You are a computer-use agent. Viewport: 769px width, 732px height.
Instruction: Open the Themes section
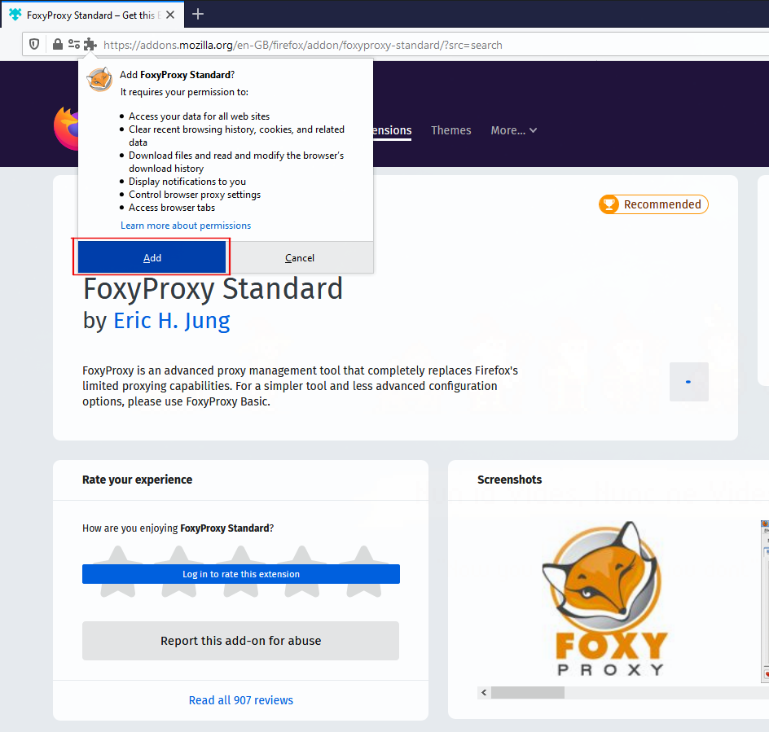coord(451,130)
